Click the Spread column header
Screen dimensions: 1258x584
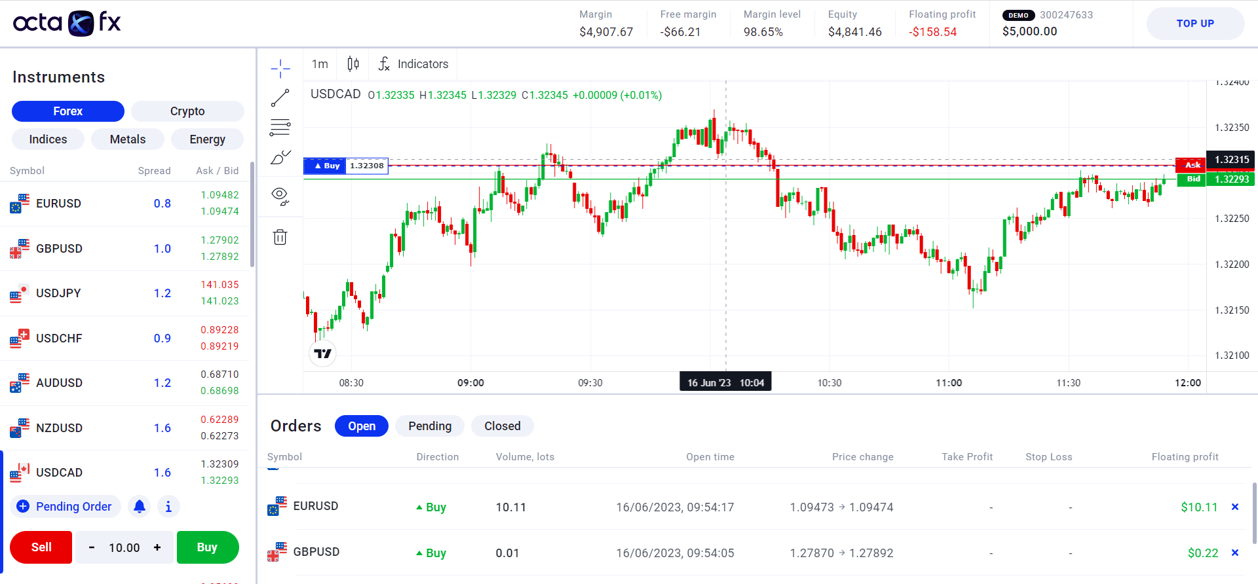click(x=154, y=171)
